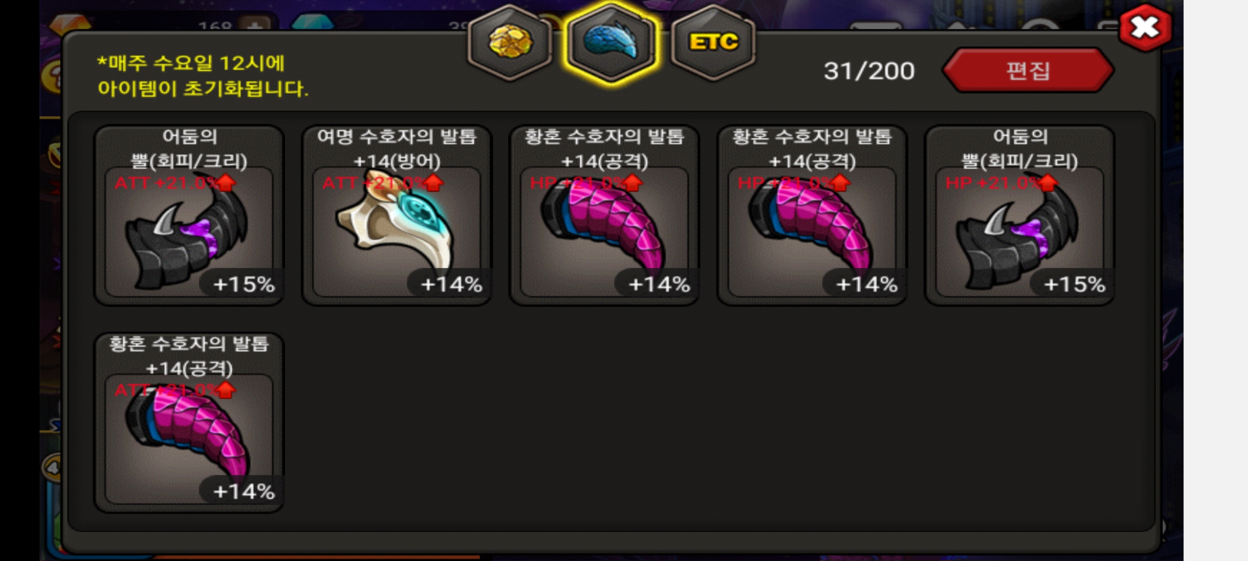Select the white 여명 수호자의 발톱 claw icon
This screenshot has width=1248, height=561.
[x=396, y=231]
